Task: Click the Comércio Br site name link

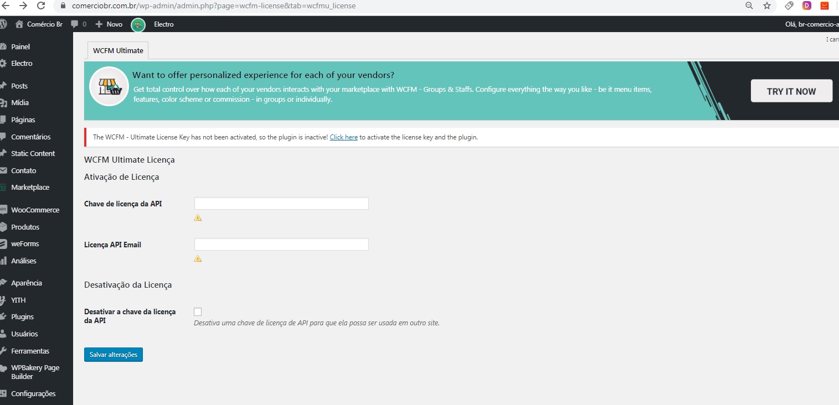Action: pyautogui.click(x=45, y=24)
